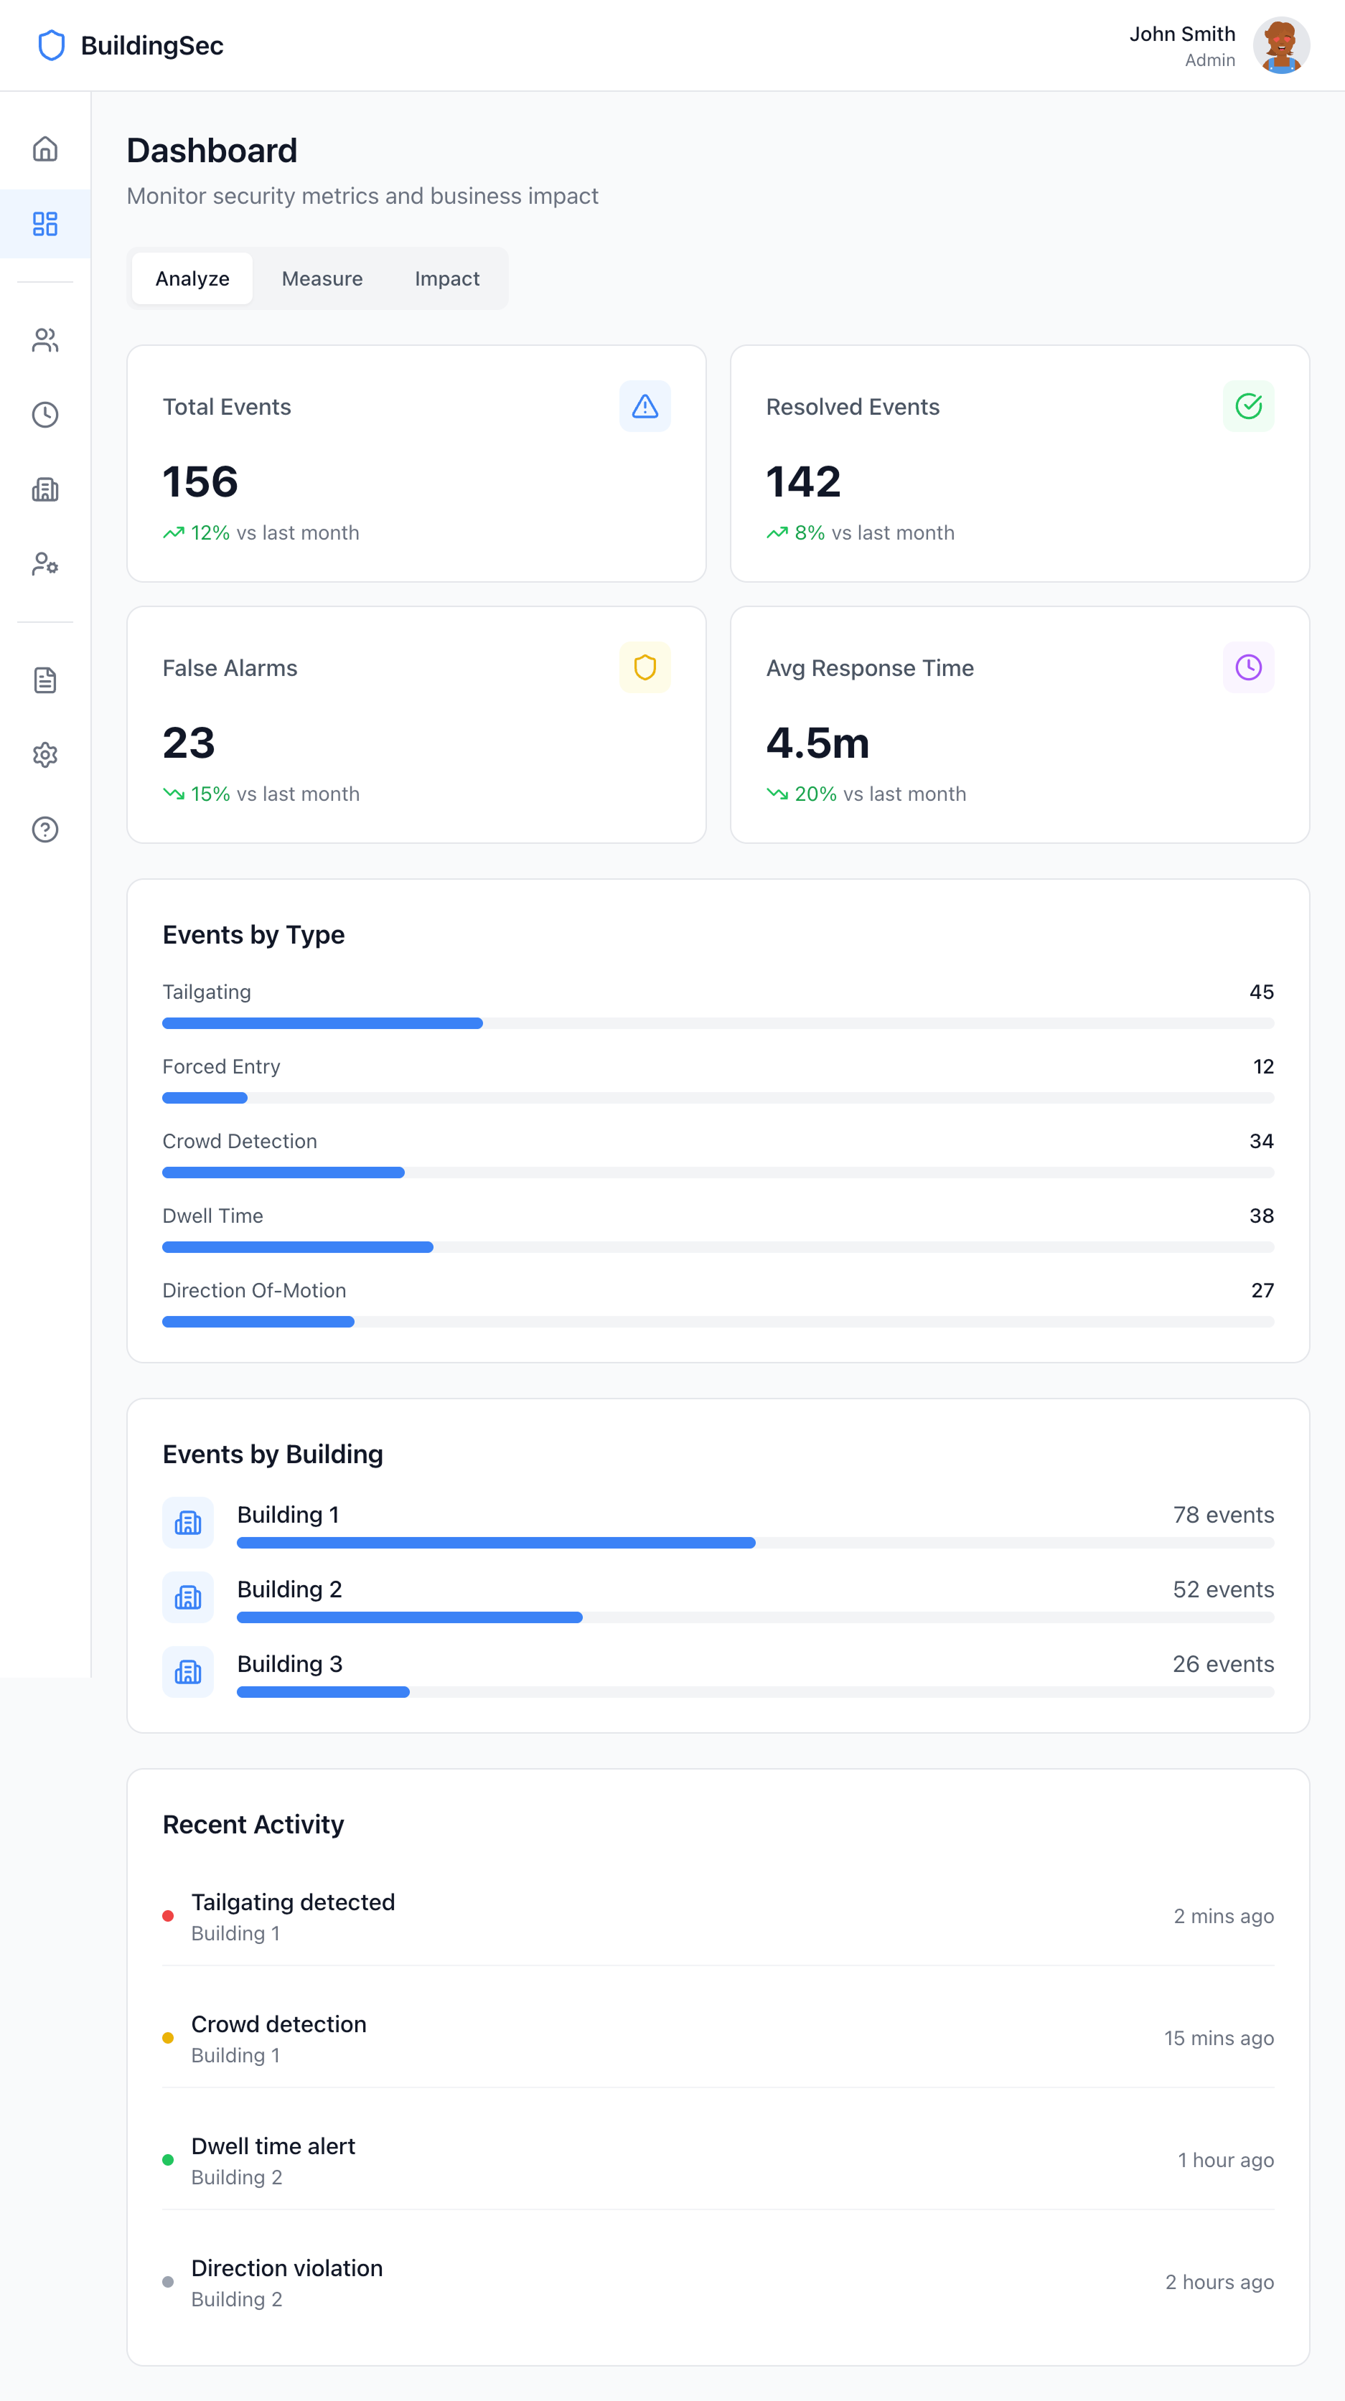Screen dimensions: 1345x2401
Task: Open the user settings icon in sidebar
Action: (44, 564)
